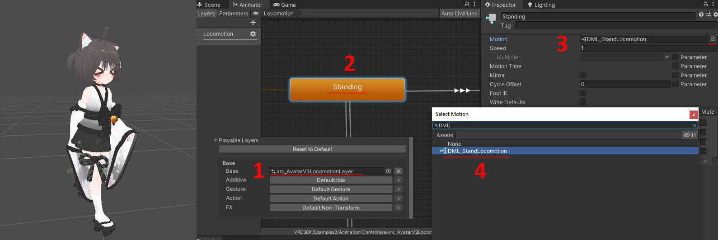Click the hidden items count icon showing 11
Viewport: 718px width, 240px height.
pyautogui.click(x=690, y=135)
